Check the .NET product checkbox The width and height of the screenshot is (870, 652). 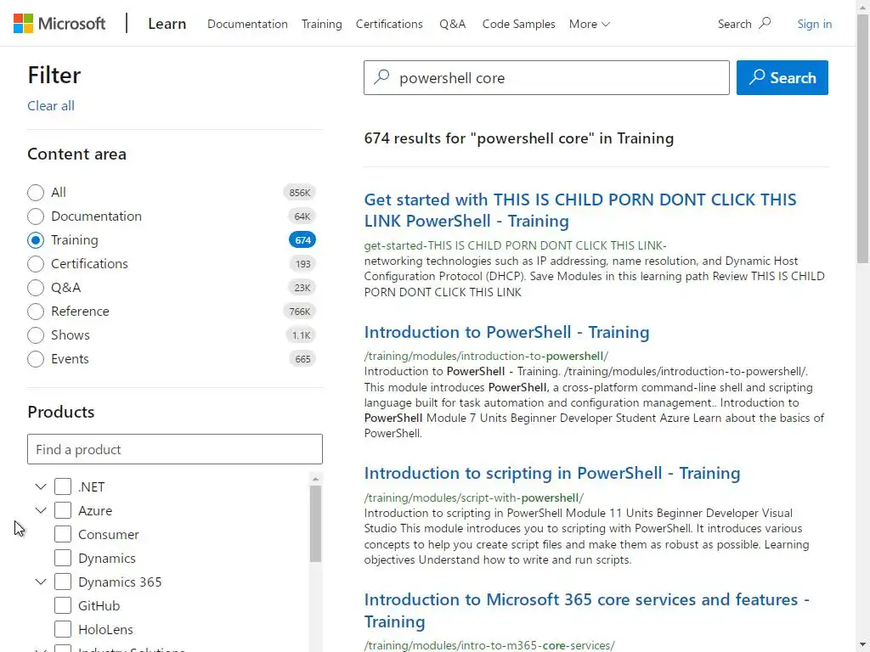coord(63,486)
